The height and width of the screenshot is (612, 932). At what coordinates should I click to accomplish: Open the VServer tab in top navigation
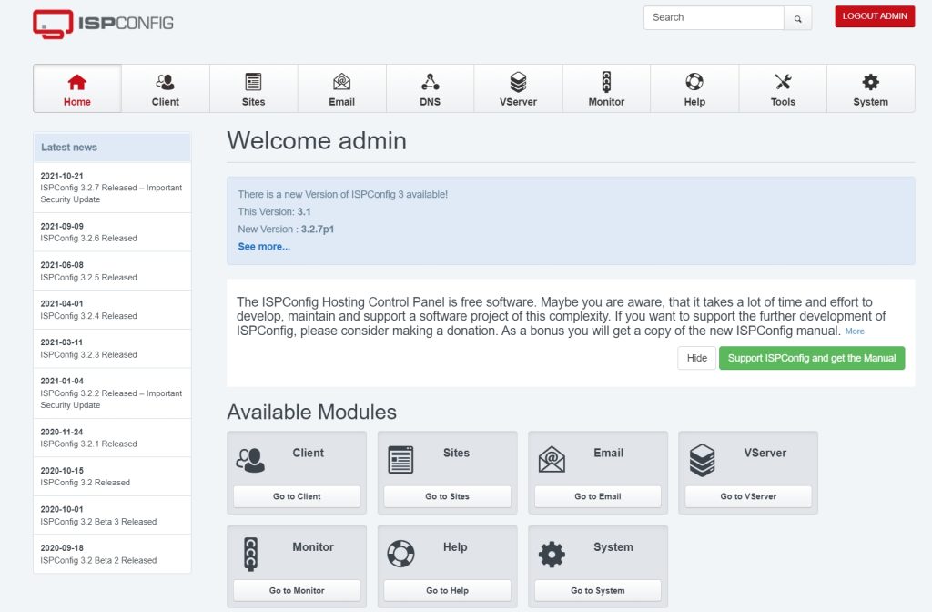(x=518, y=89)
